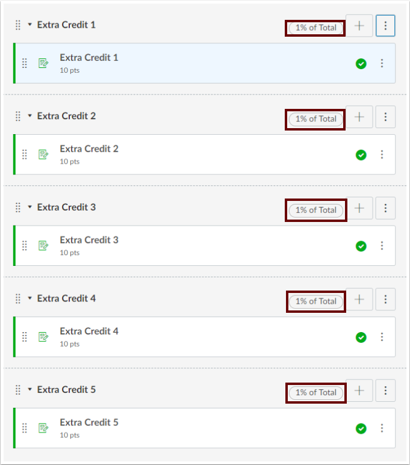Click drag handle of Extra Credit 3 assignment
The width and height of the screenshot is (410, 465).
pos(25,245)
